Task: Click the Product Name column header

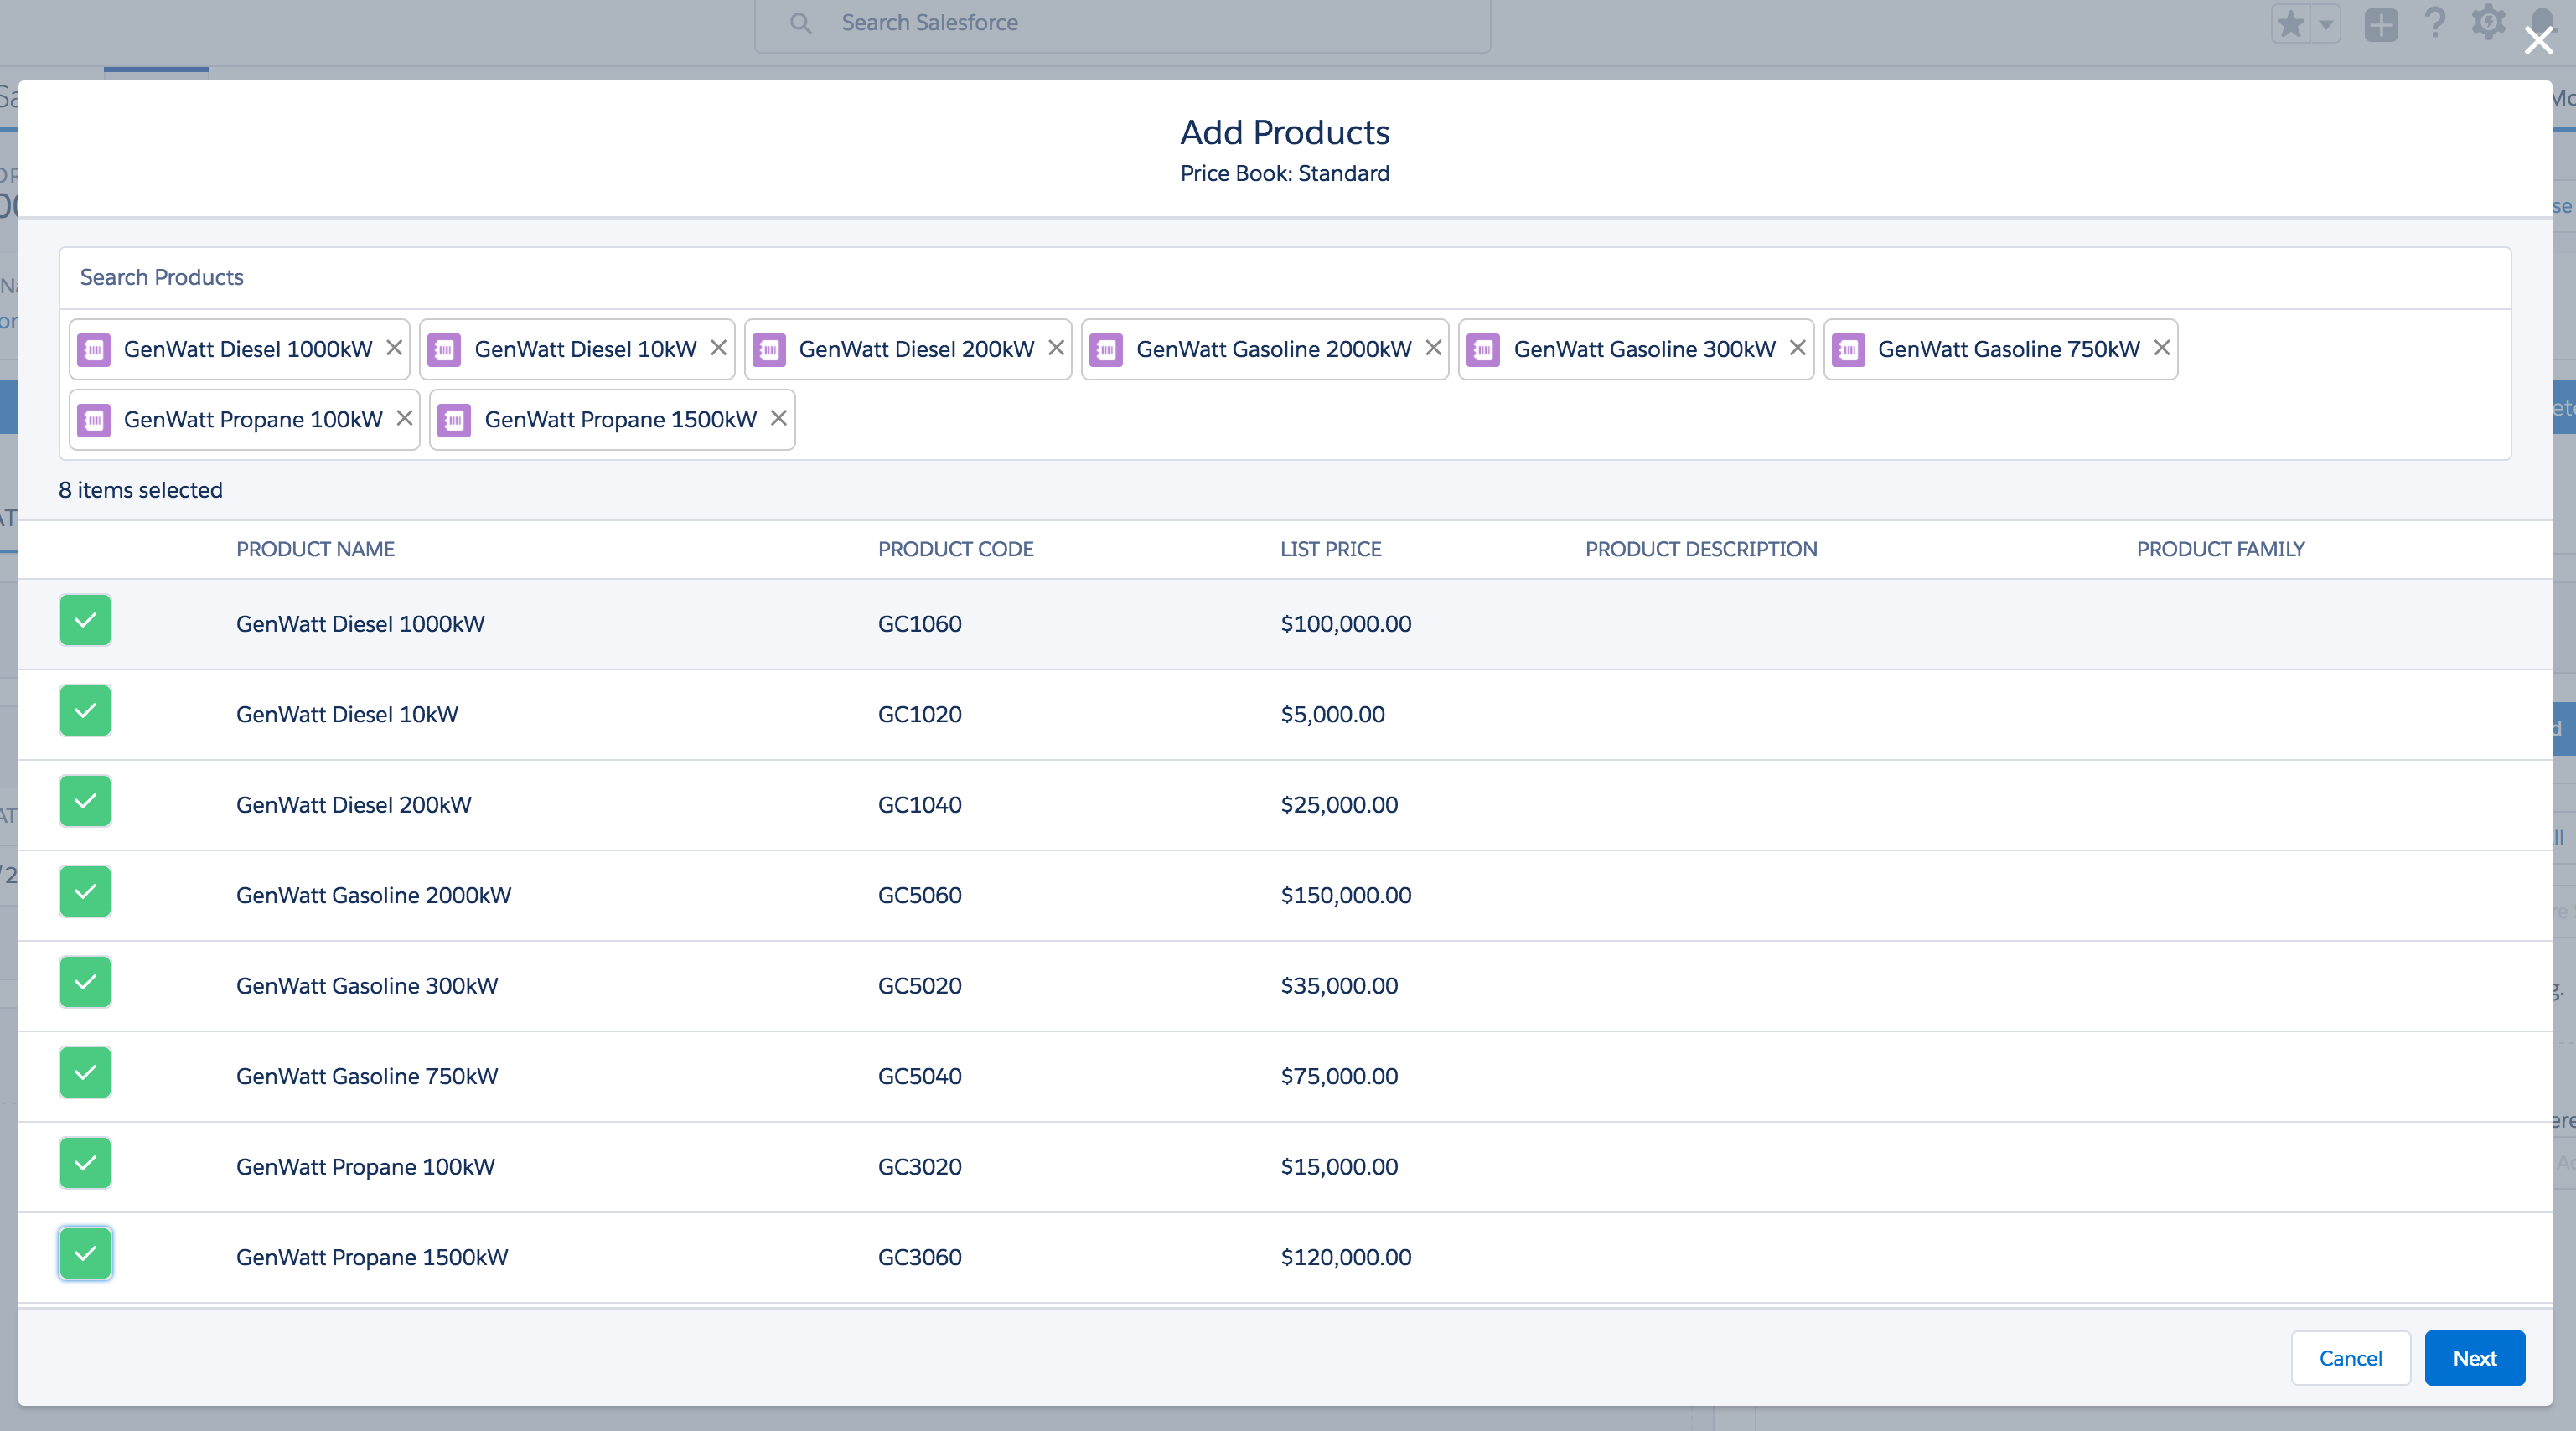Action: (x=315, y=549)
